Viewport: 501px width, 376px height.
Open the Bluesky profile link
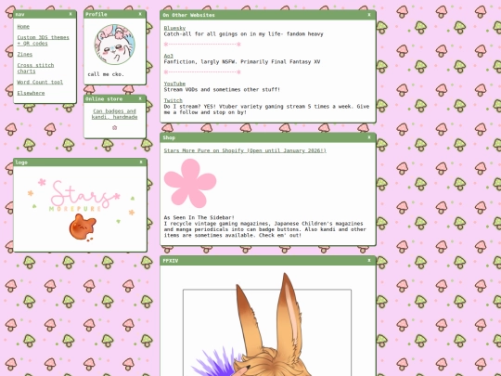(x=174, y=28)
